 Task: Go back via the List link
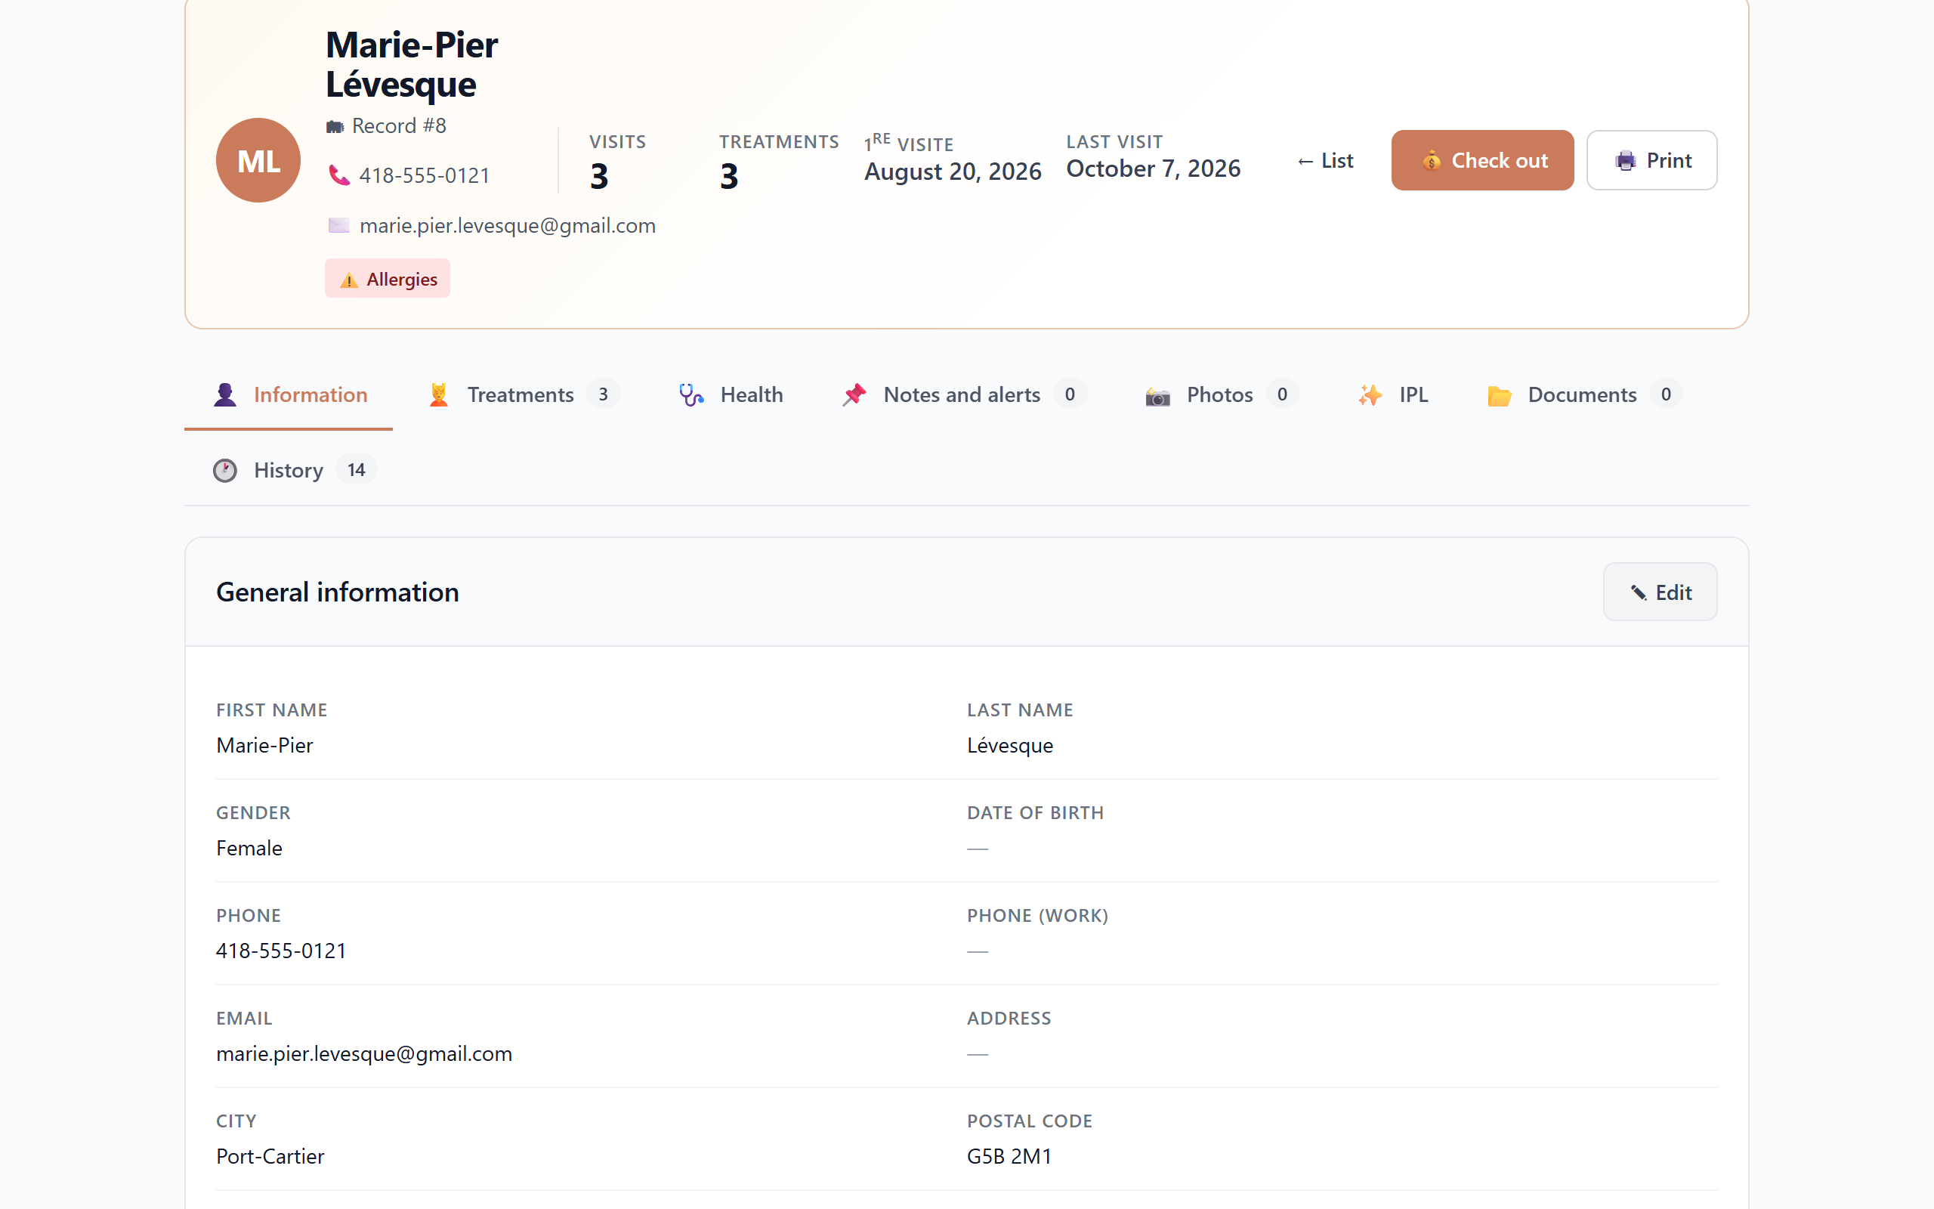click(1325, 161)
